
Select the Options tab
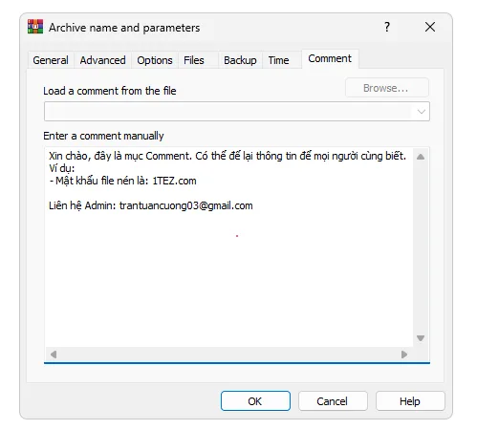pyautogui.click(x=155, y=60)
